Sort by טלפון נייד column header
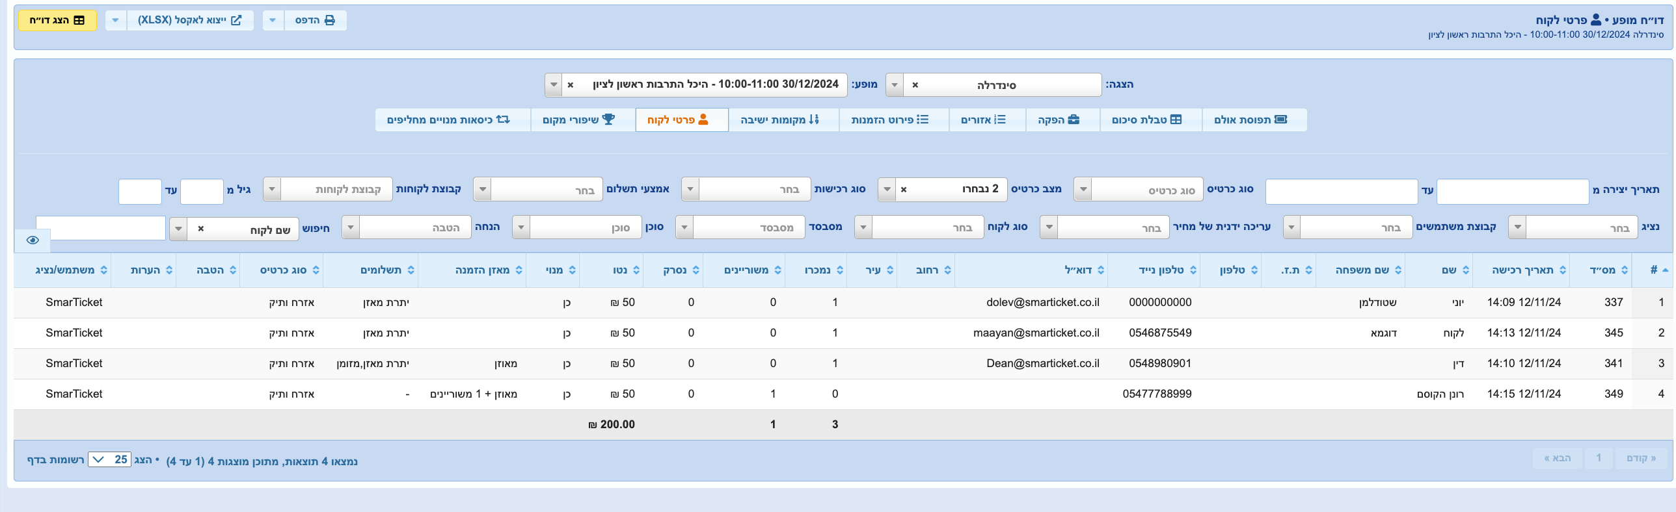The image size is (1676, 512). [x=1155, y=270]
